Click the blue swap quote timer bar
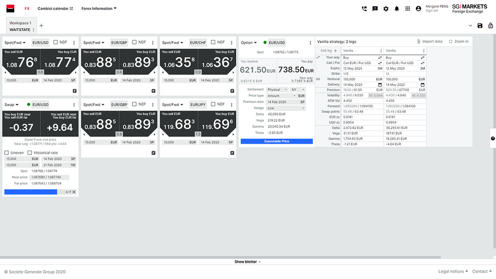Viewport: 496px width, 279px height. pyautogui.click(x=30, y=192)
